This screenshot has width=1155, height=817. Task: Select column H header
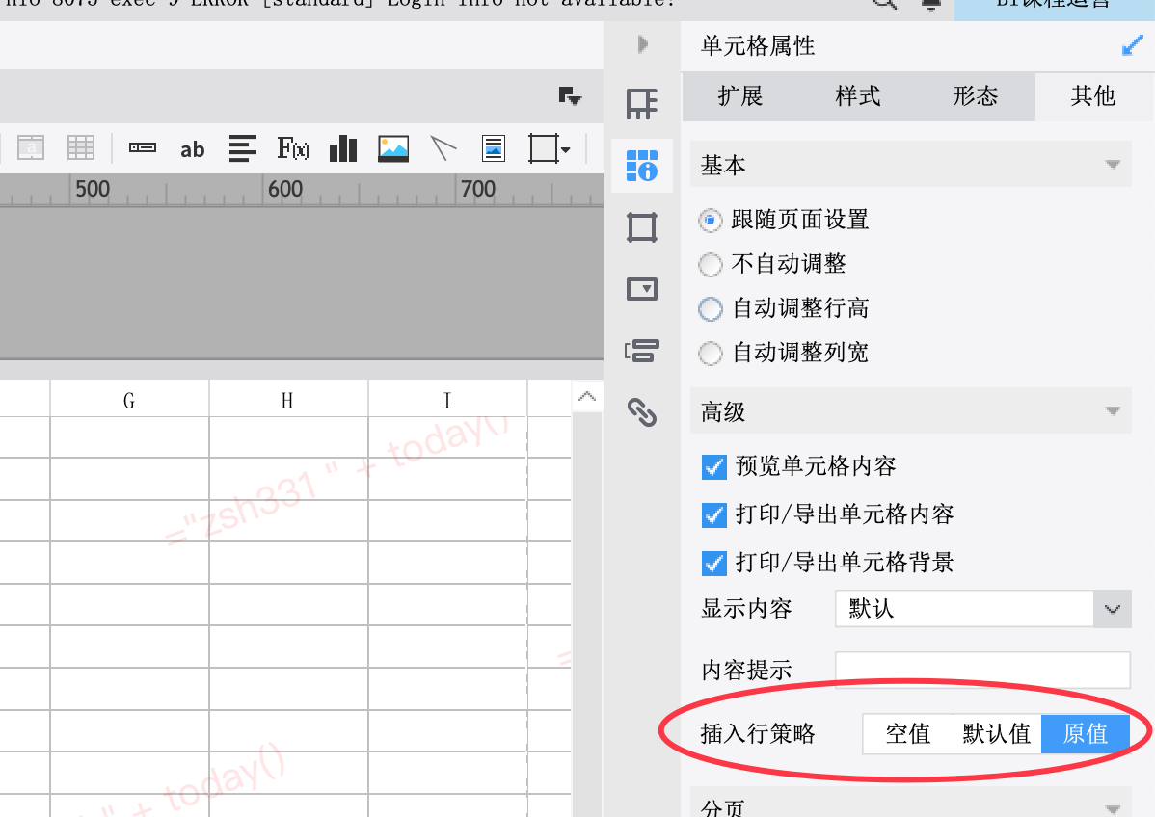(x=288, y=400)
